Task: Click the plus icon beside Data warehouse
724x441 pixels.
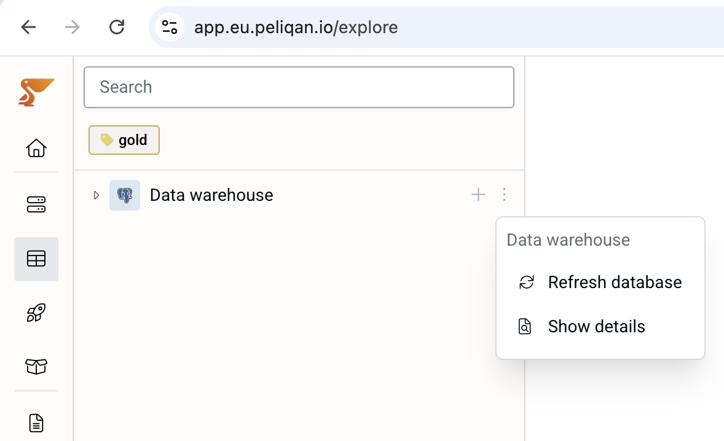Action: [x=478, y=195]
